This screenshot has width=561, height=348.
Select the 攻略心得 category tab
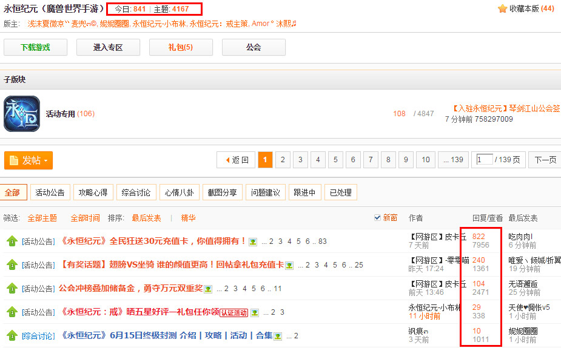tap(93, 192)
